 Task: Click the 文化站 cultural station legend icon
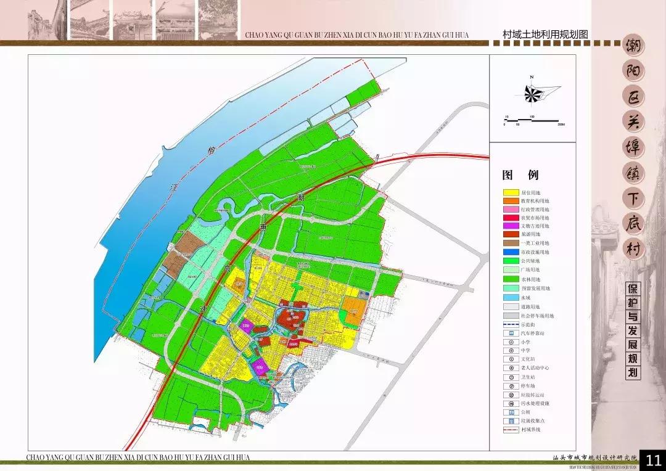(511, 359)
